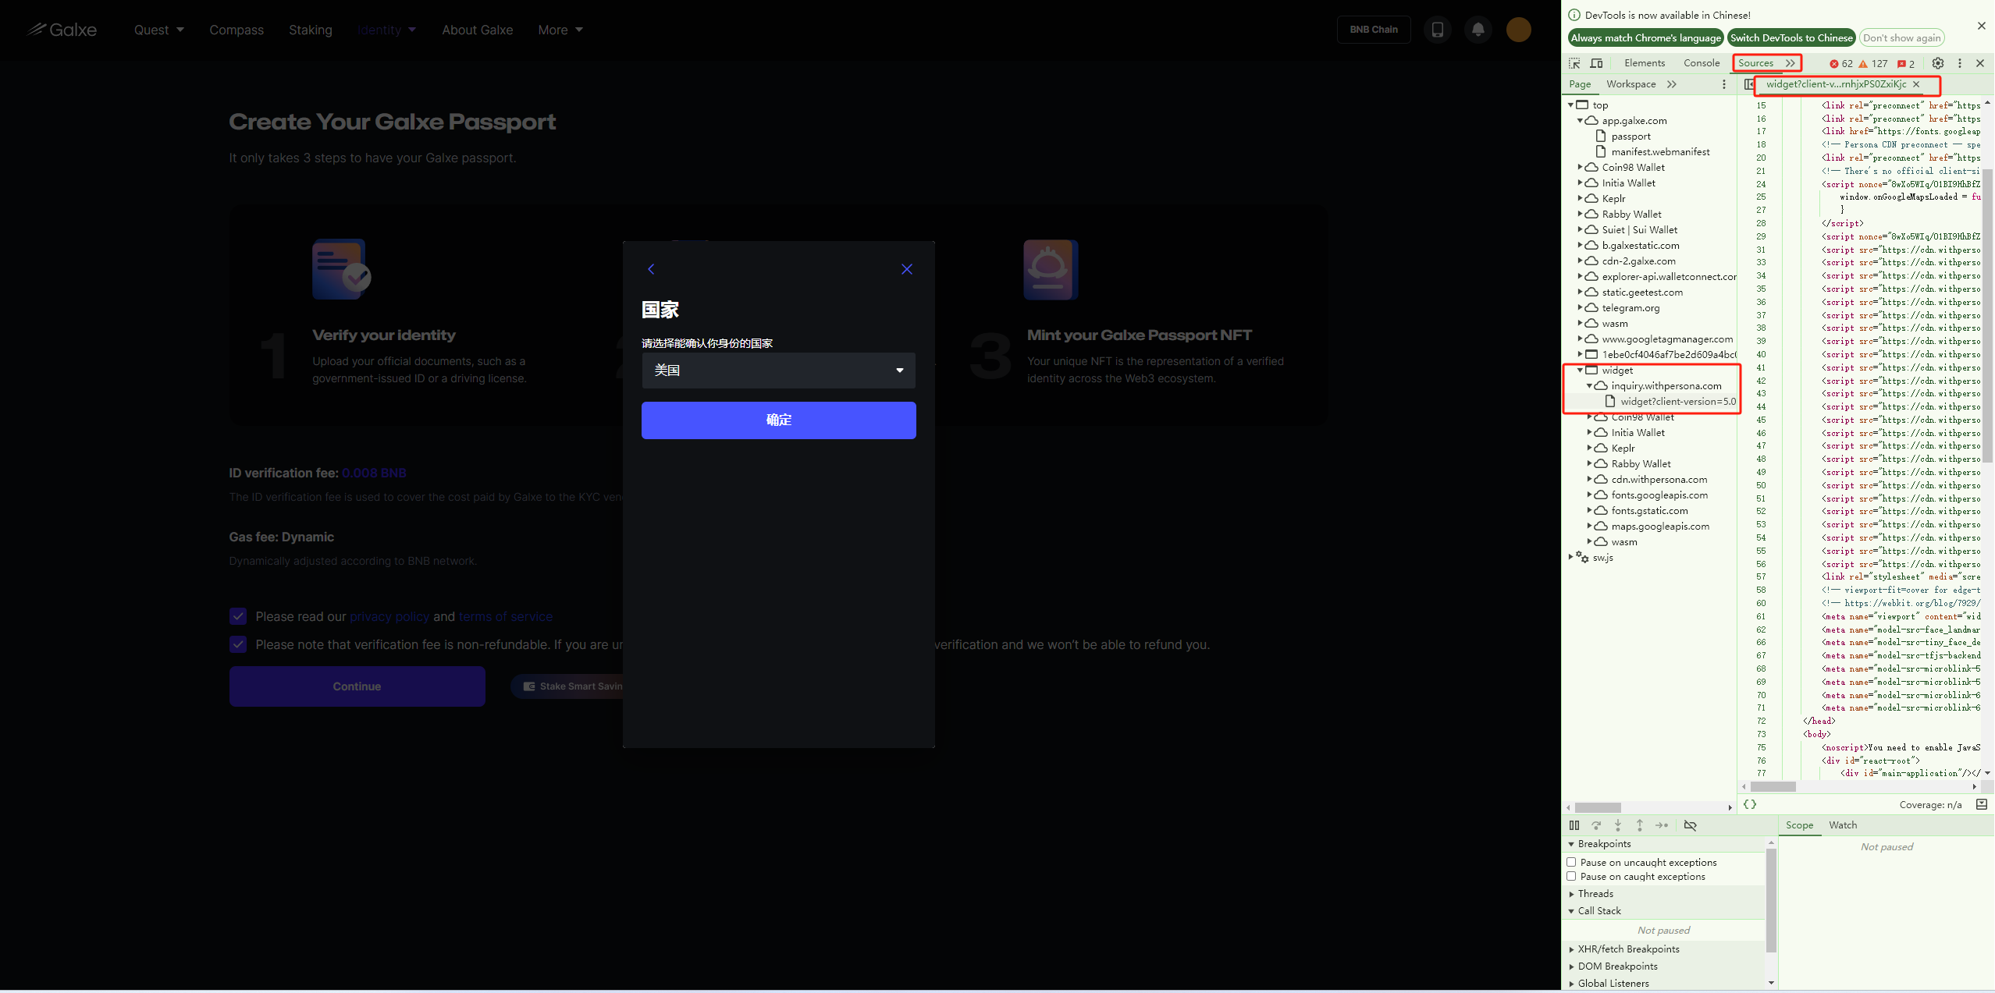This screenshot has height=993, width=1995.
Task: Activate the inspect element picker icon
Action: (1574, 63)
